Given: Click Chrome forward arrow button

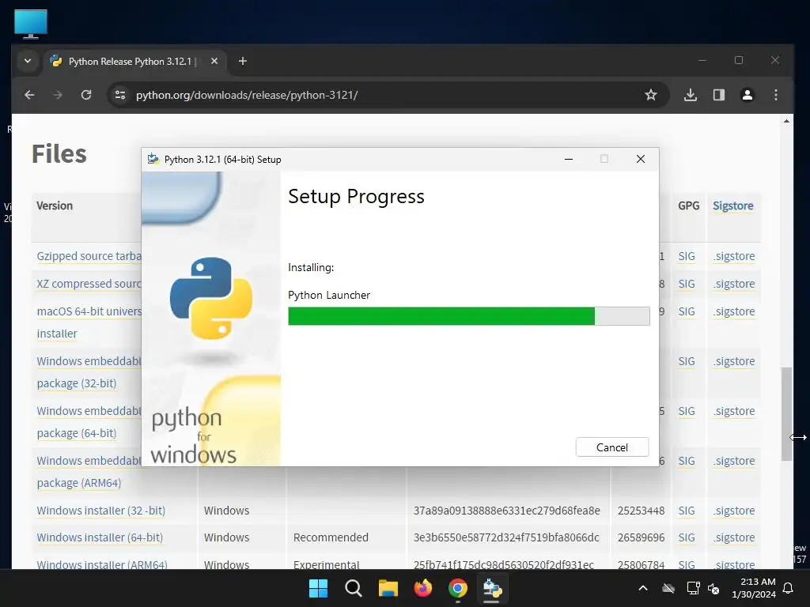Looking at the screenshot, I should [57, 95].
